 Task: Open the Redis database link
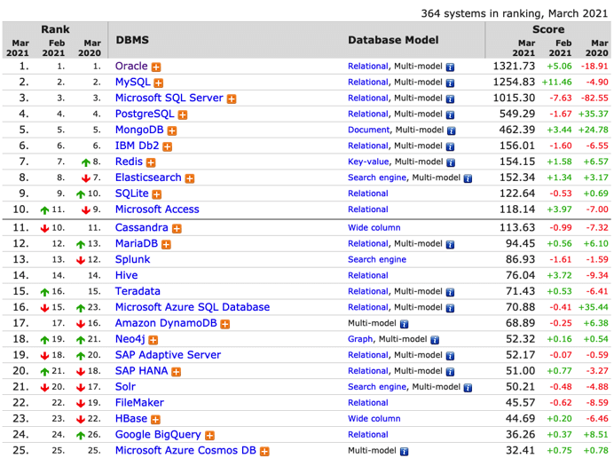pos(129,162)
